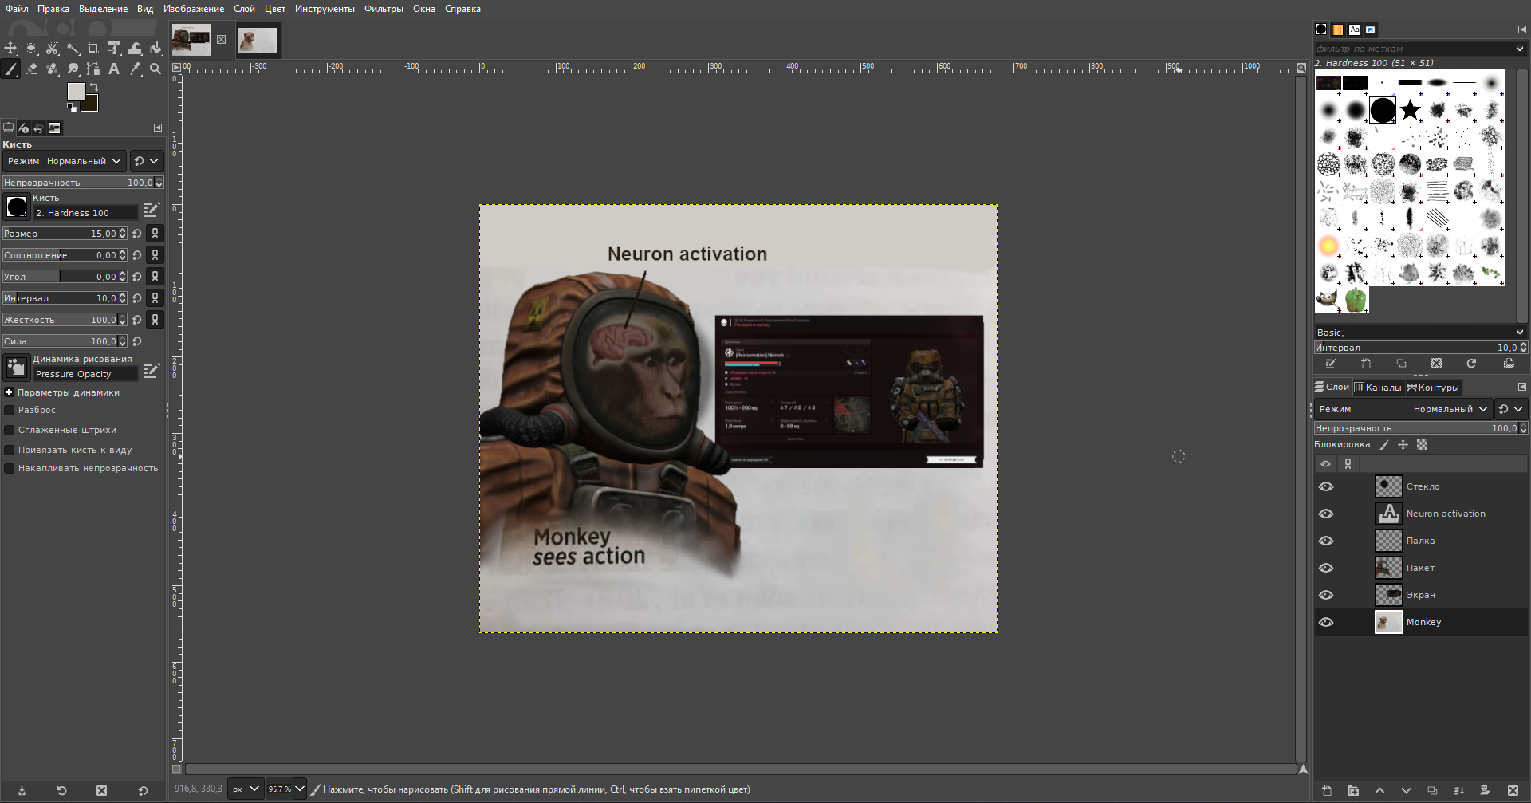The width and height of the screenshot is (1531, 803).
Task: Toggle lock position and size
Action: (1403, 445)
